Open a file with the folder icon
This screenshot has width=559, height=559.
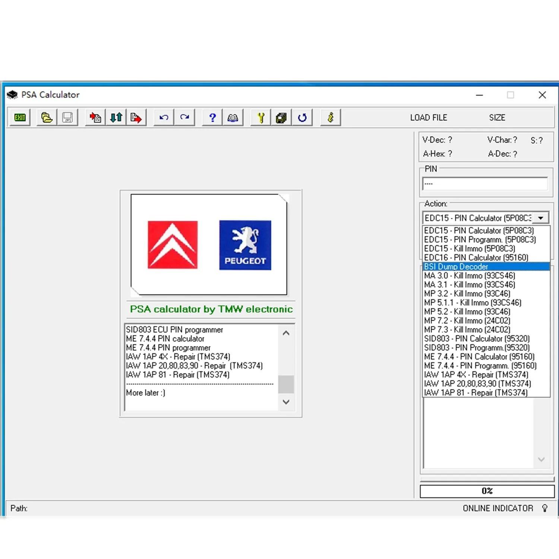[x=47, y=118]
